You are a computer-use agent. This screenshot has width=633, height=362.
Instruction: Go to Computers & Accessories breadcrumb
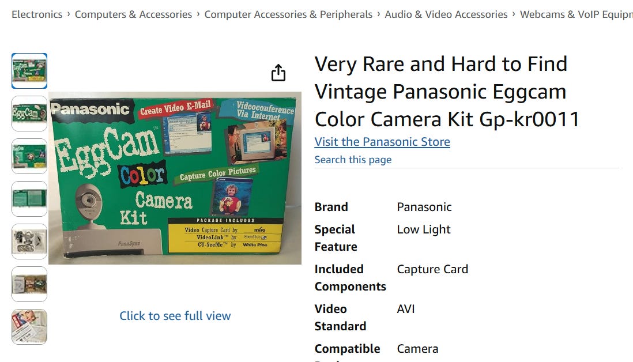coord(133,14)
